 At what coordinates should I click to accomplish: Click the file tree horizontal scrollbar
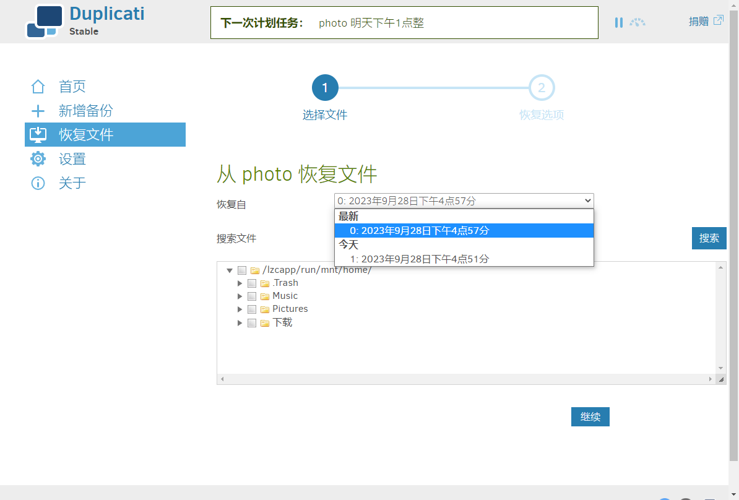pyautogui.click(x=466, y=379)
